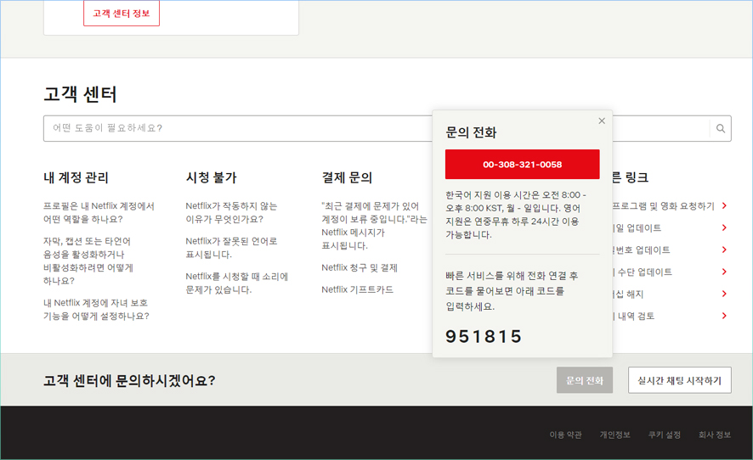Open 개인정보 in the footer

[614, 435]
